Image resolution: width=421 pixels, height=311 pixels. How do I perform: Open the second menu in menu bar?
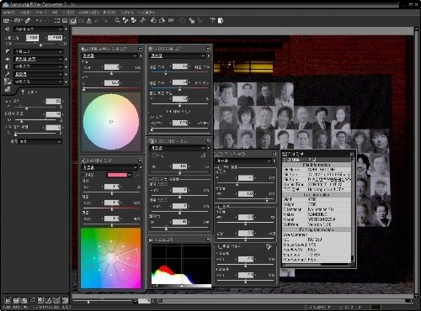25,13
